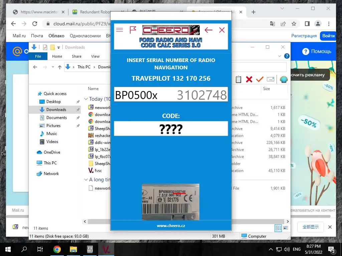Click the Explorer up arrow
The image size is (342, 256).
pos(59,67)
